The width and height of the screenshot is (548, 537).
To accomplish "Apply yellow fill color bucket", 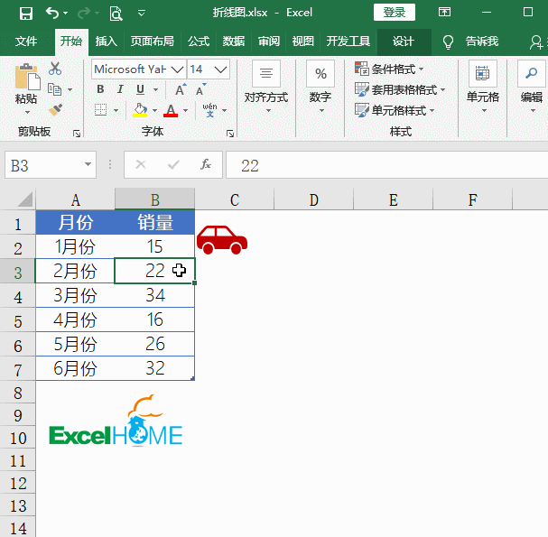I will point(140,110).
